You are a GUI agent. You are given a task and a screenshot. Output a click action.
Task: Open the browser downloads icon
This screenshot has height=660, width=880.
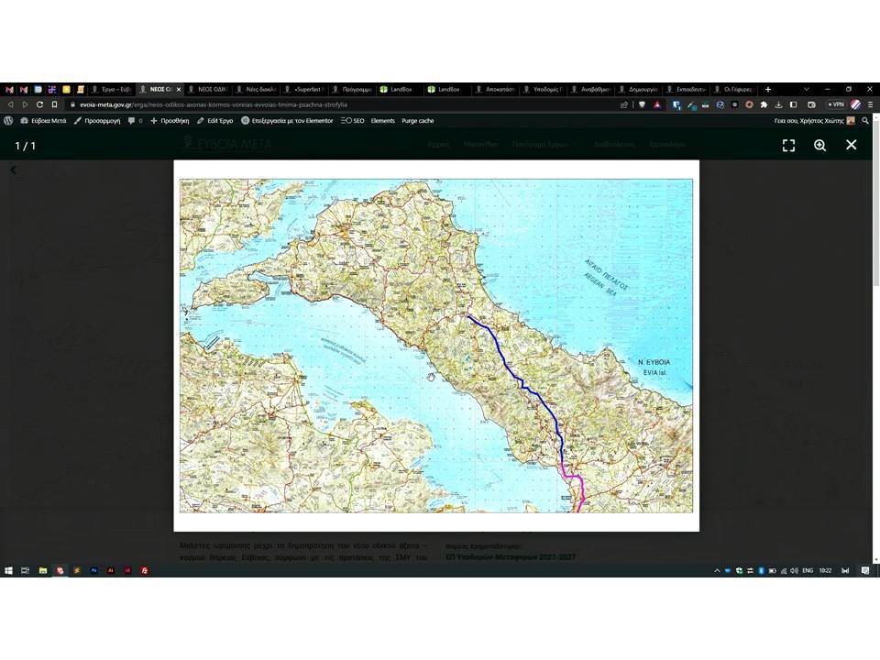pyautogui.click(x=778, y=104)
